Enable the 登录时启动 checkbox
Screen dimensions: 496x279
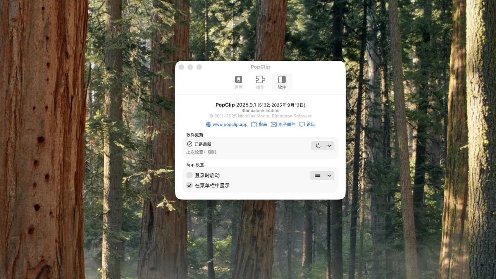coord(189,176)
